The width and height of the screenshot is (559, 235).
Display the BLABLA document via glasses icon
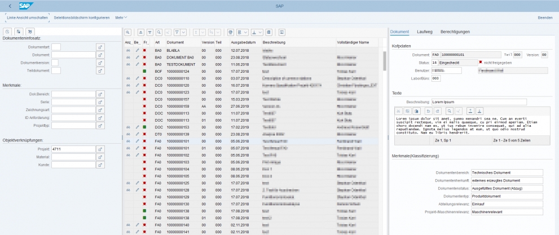(x=128, y=51)
